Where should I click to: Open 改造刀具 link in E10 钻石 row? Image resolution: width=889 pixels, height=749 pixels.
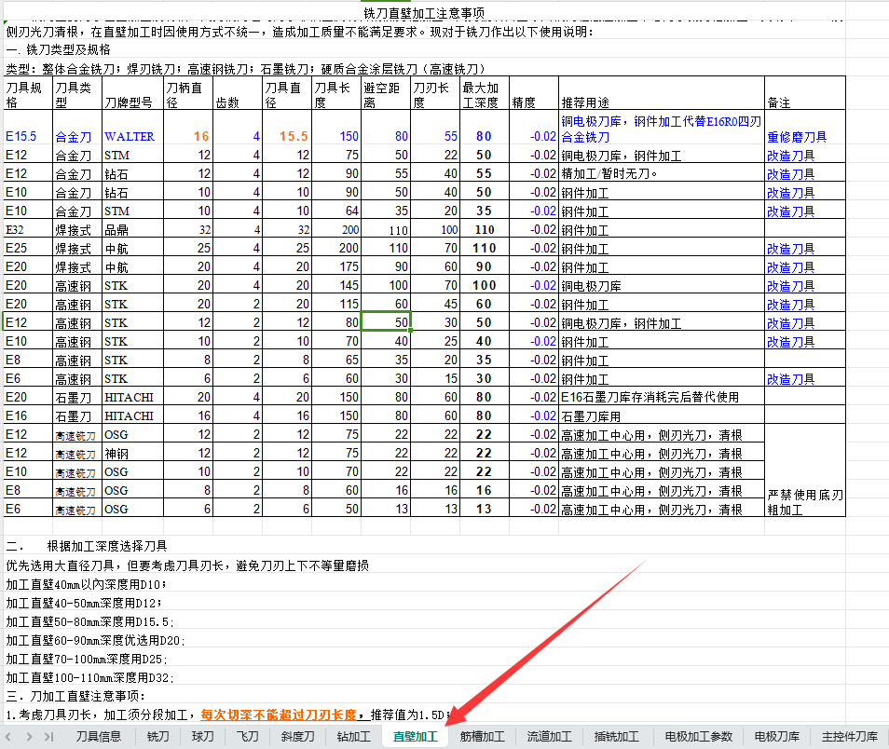click(x=790, y=193)
